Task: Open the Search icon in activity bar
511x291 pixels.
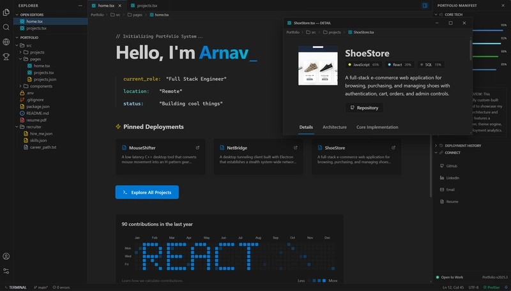Action: (6, 27)
